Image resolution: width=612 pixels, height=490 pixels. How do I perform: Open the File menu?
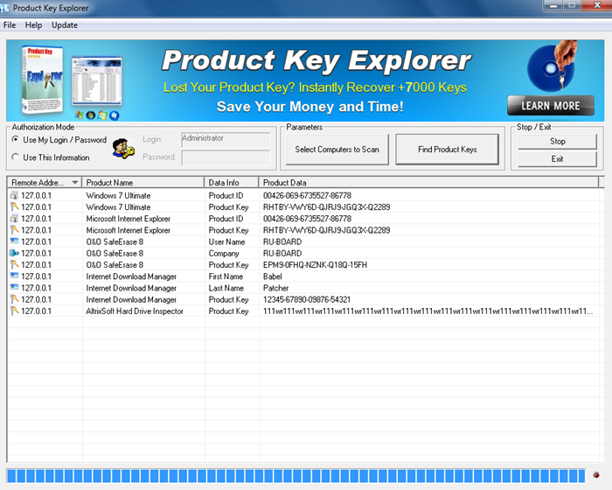[10, 25]
